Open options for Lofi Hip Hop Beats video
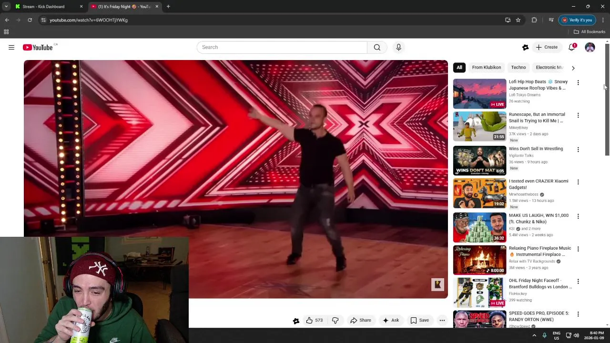The height and width of the screenshot is (343, 610). coord(578,82)
